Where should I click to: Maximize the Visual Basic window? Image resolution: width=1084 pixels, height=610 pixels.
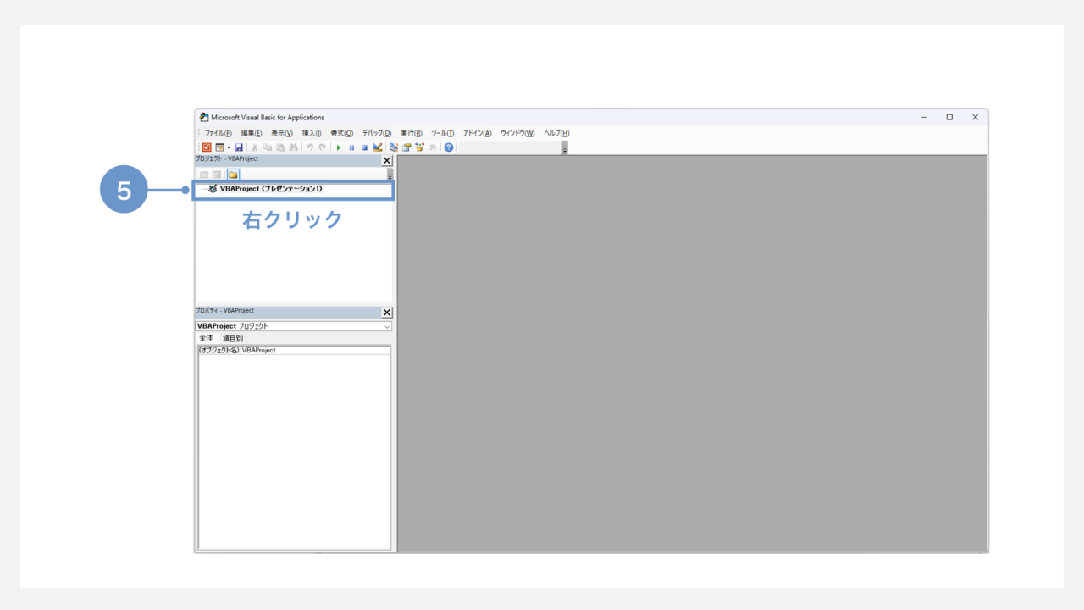[949, 118]
